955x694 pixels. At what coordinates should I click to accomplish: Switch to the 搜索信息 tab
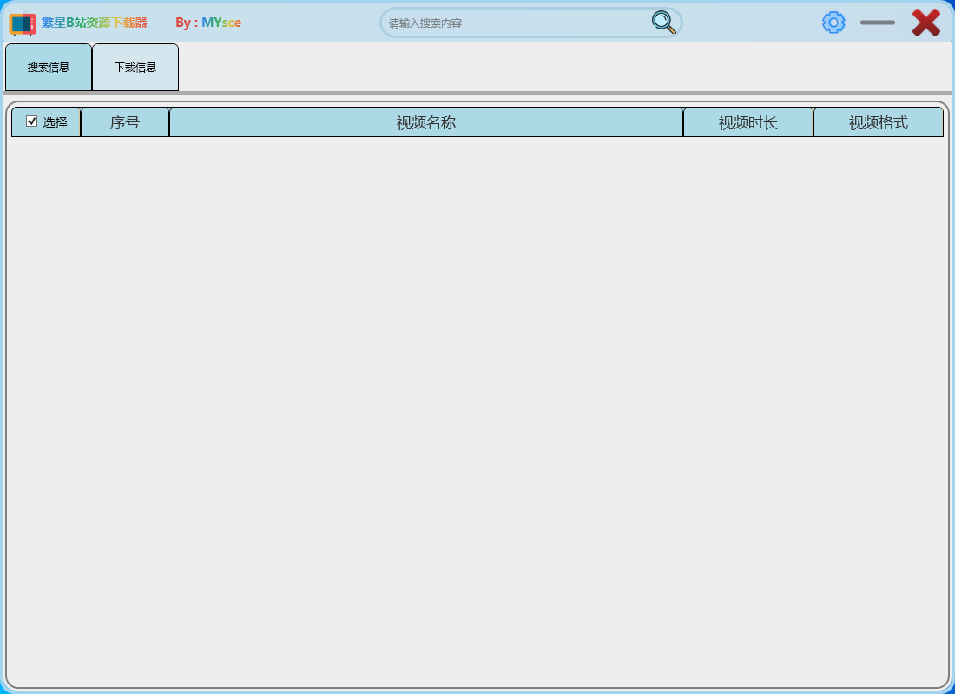click(49, 67)
